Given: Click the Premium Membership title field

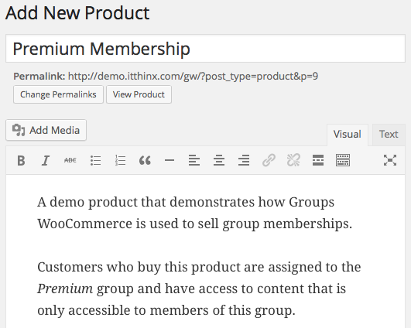Looking at the screenshot, I should click(x=206, y=49).
